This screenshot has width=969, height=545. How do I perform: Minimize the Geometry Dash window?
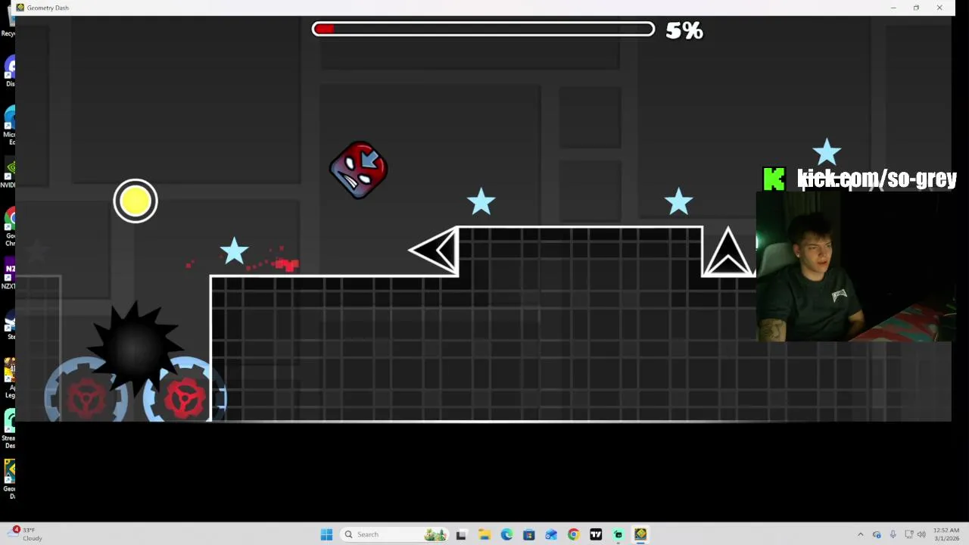coord(893,8)
